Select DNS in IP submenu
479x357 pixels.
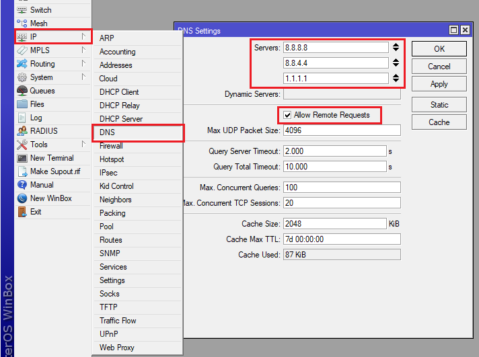point(137,132)
